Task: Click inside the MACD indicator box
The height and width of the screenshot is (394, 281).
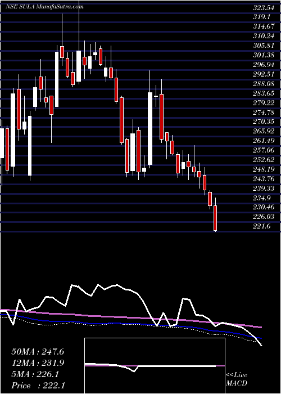Action: [155, 366]
